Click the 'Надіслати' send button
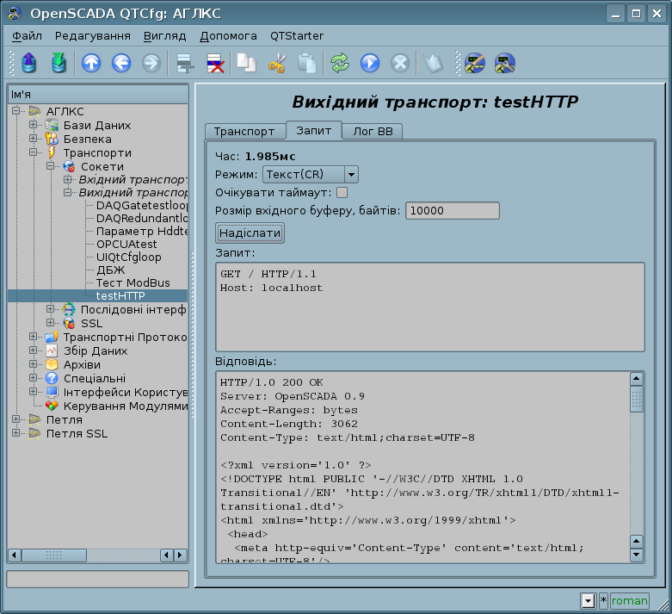This screenshot has width=672, height=614. [x=250, y=233]
